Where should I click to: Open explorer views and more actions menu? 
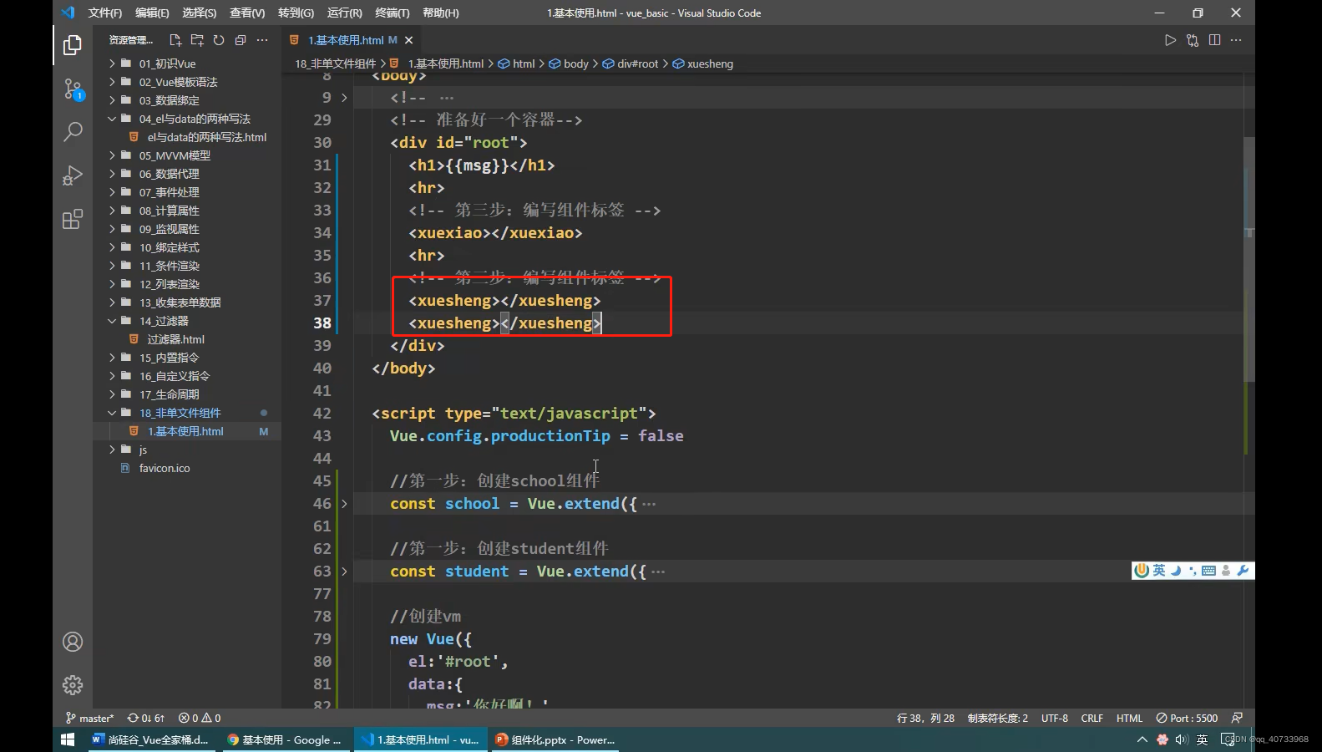coord(262,40)
